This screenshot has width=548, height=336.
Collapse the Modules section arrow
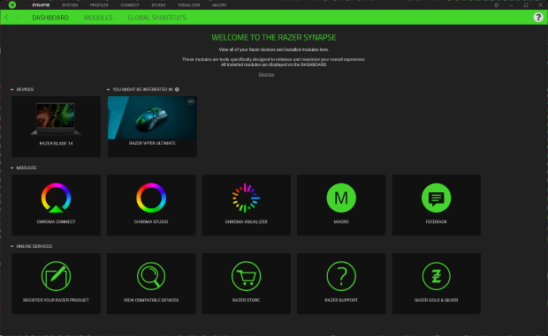click(x=11, y=168)
